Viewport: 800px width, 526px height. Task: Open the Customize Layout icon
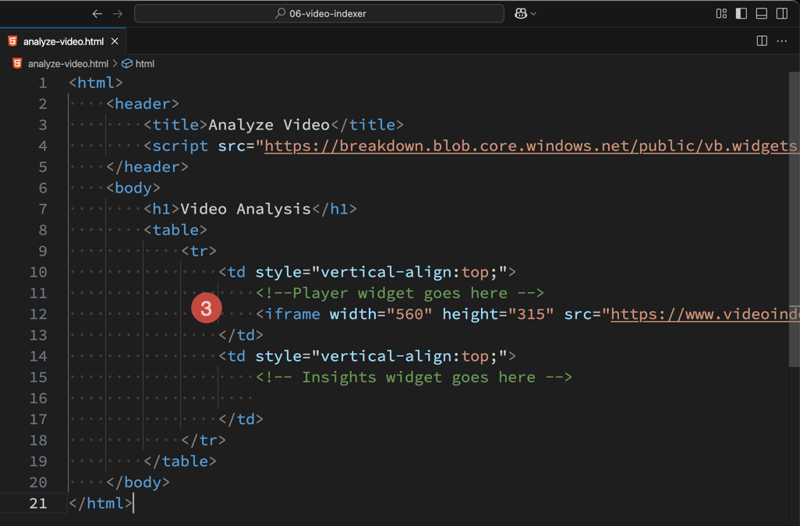tap(721, 14)
